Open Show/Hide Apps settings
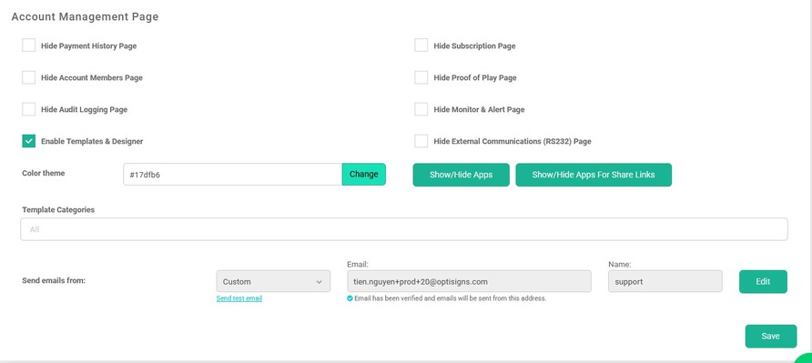Viewport: 812px width, 363px height. coord(461,175)
